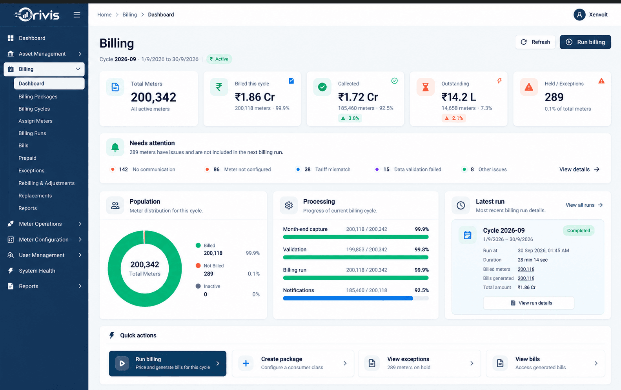Image resolution: width=621 pixels, height=390 pixels.
Task: Expand Asset Management menu chevron
Action: pyautogui.click(x=80, y=54)
